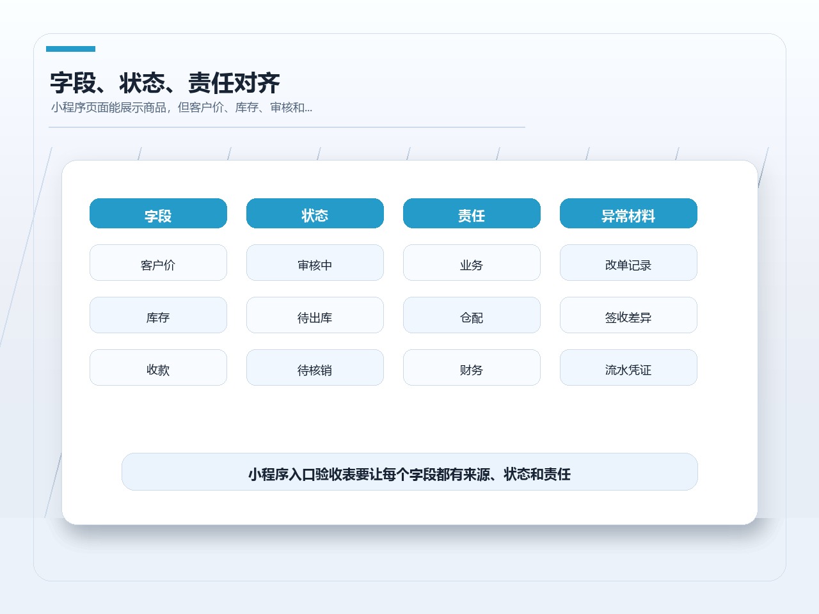Select the 财务 responsibility cell
Screen dimensions: 819x614
(x=472, y=368)
